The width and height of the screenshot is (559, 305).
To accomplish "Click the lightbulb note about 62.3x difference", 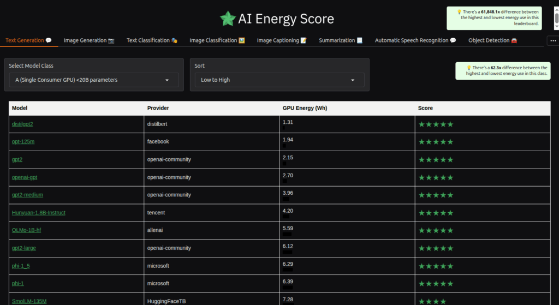I will tap(503, 71).
